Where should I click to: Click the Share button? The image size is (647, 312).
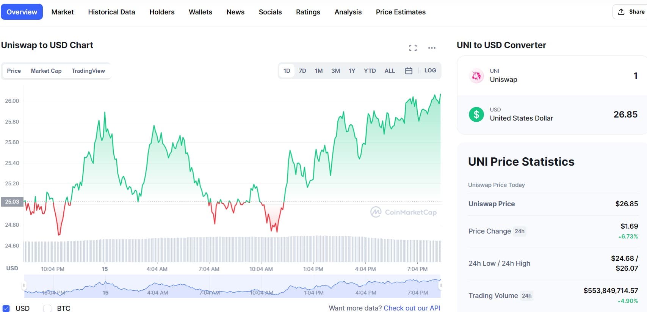[631, 12]
